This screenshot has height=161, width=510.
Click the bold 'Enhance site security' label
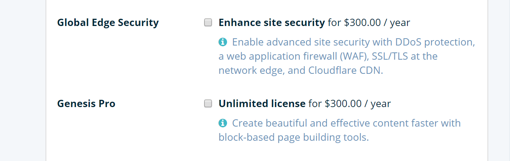(x=271, y=23)
